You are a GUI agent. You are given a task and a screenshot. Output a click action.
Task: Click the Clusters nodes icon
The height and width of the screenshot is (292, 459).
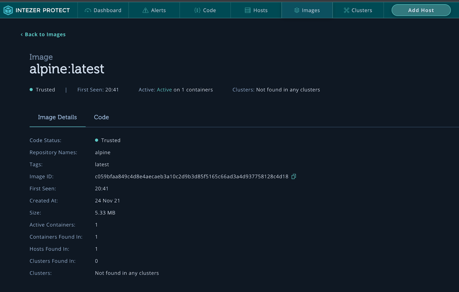pos(347,10)
